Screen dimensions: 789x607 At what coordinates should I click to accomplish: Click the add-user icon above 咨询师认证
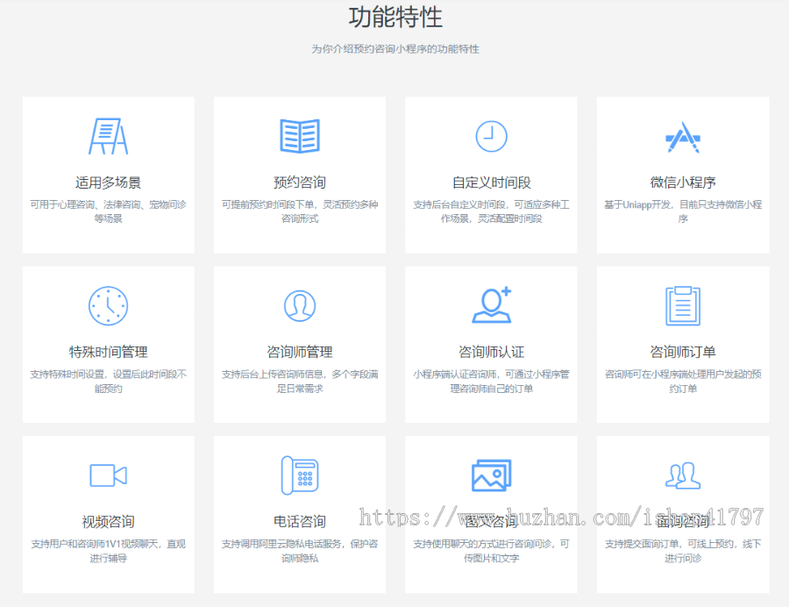pos(492,305)
